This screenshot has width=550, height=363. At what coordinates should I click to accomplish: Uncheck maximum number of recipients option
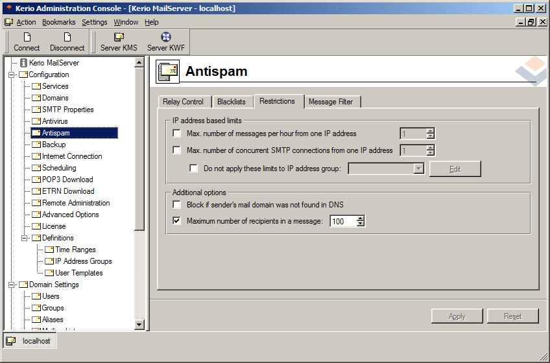[x=177, y=220]
